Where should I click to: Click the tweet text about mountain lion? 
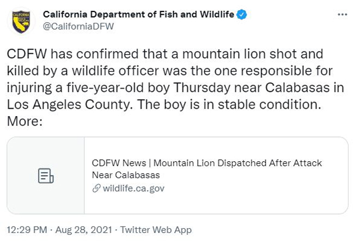(175, 87)
